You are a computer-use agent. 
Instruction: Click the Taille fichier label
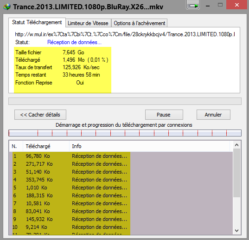pos(28,52)
